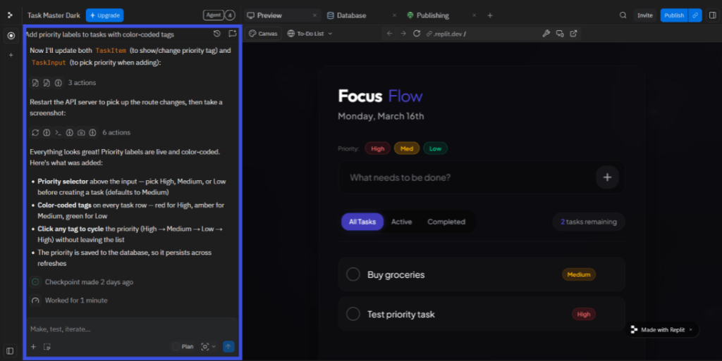Enable the Plan mode checkbox
The image size is (722, 361).
pos(176,346)
